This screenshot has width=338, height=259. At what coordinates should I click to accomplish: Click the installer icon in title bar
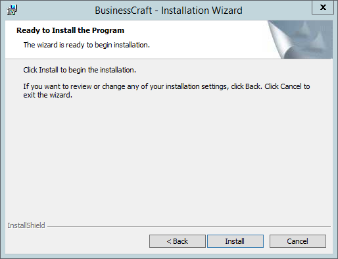[x=12, y=10]
